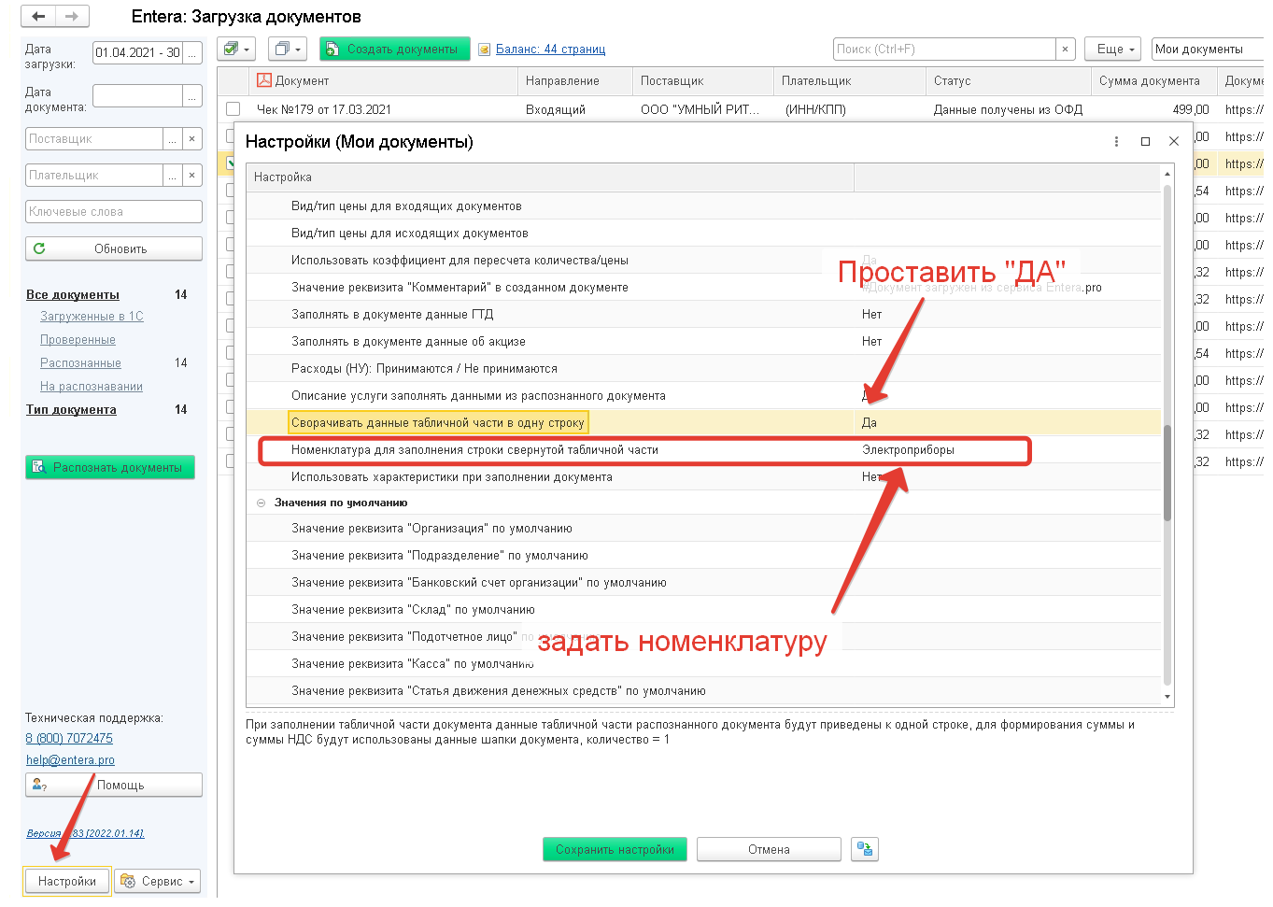The width and height of the screenshot is (1273, 907).
Task: Select Загруженные в 1С filter
Action: tap(92, 317)
